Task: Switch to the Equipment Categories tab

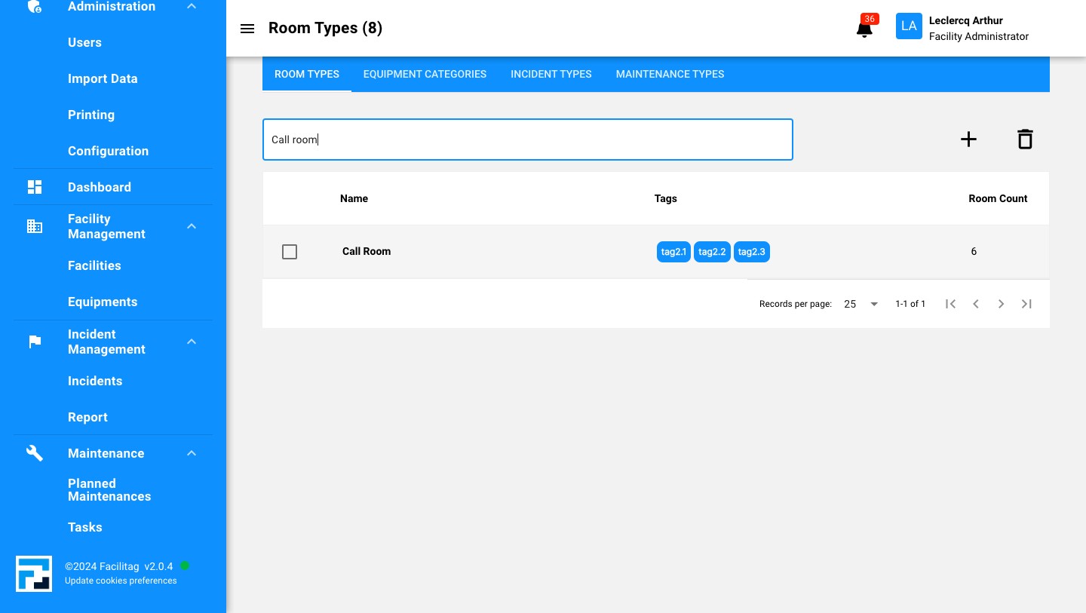Action: 425,74
